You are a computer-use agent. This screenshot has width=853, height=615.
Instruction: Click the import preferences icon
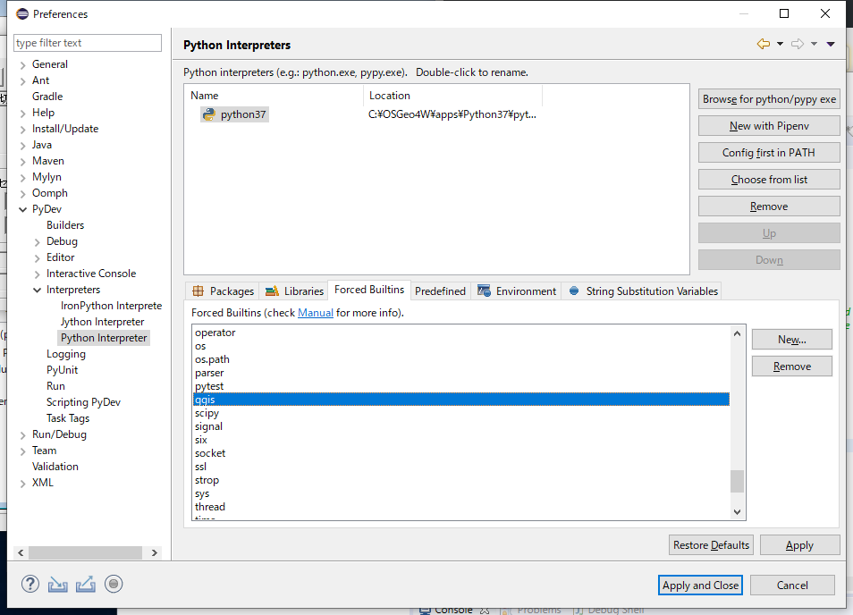click(58, 585)
